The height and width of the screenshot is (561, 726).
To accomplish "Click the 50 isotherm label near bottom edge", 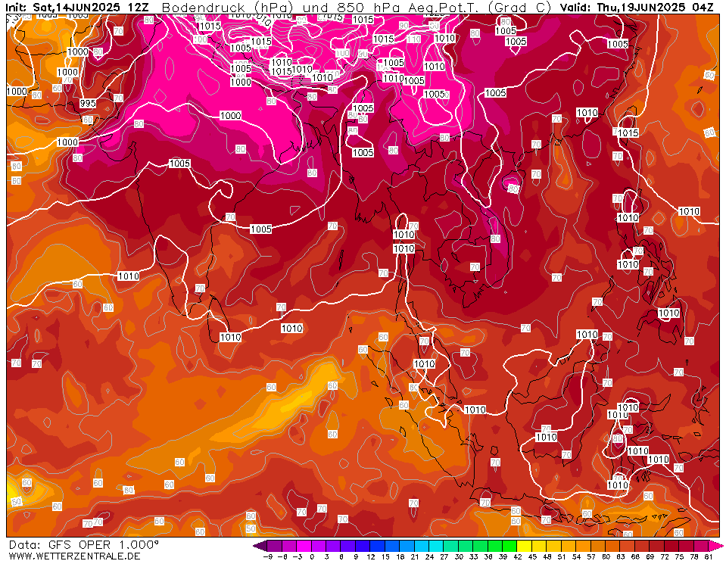I will coord(251,528).
